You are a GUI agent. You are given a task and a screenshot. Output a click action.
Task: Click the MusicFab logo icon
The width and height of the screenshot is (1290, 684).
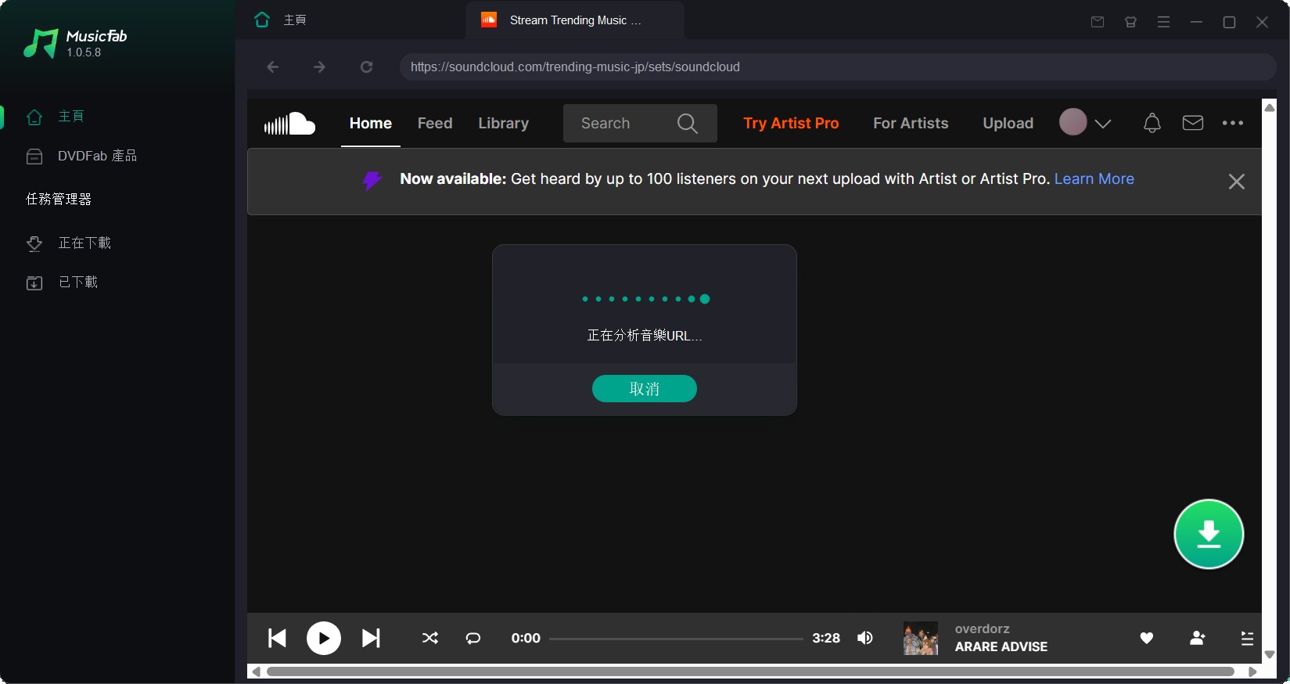pyautogui.click(x=41, y=43)
